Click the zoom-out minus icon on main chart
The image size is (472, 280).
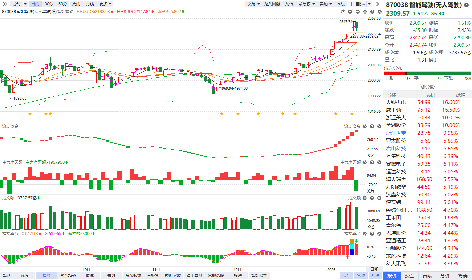[358, 12]
